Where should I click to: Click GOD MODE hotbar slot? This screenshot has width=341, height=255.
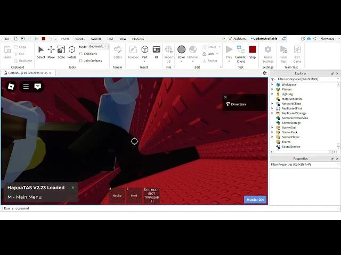coord(151,195)
